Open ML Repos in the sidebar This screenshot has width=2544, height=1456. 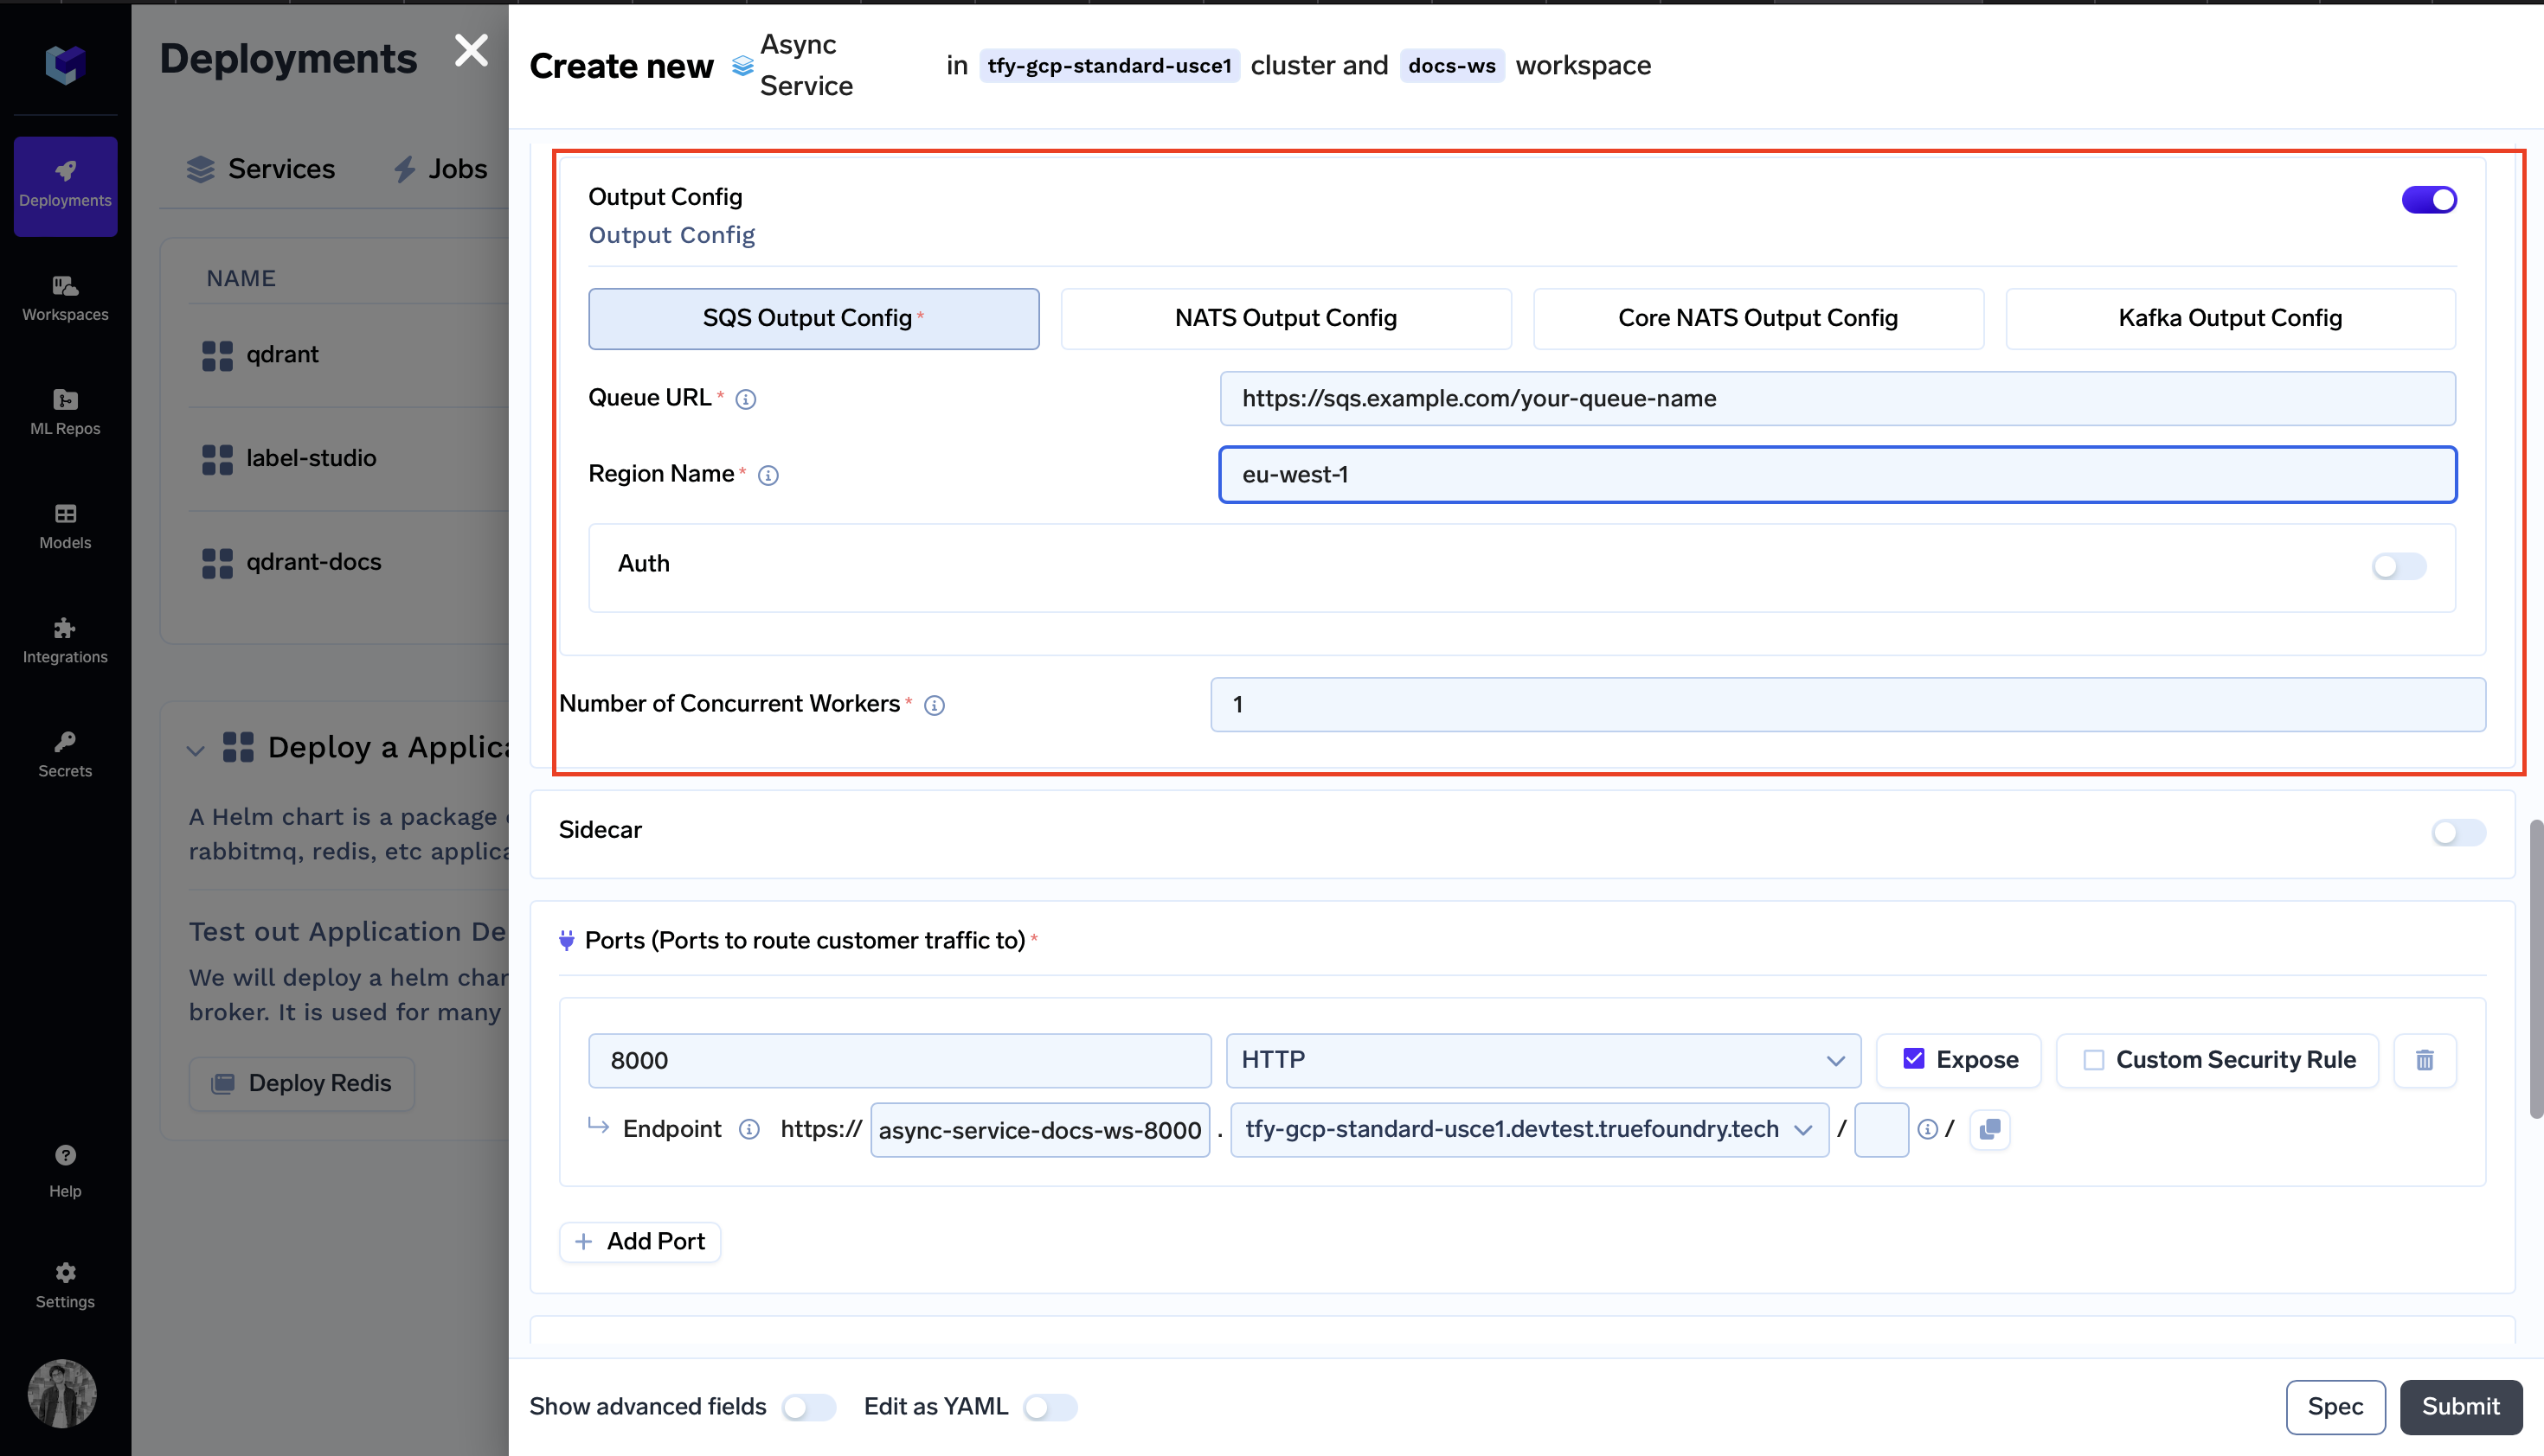point(65,413)
